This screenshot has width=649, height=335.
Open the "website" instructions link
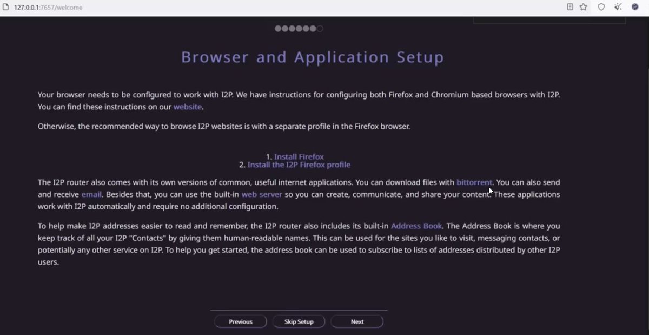[x=188, y=107]
